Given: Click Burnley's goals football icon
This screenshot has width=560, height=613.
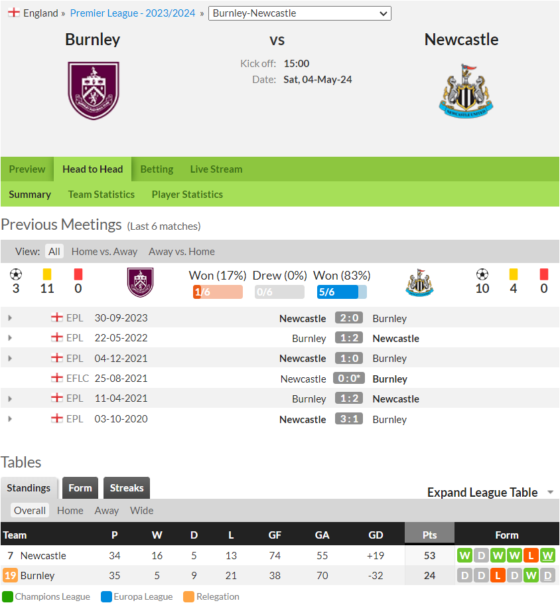Looking at the screenshot, I should [16, 274].
